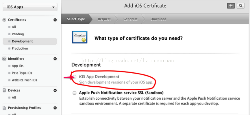This screenshot has height=115, width=250.
Task: Go to the Download step
Action: coord(158,19)
